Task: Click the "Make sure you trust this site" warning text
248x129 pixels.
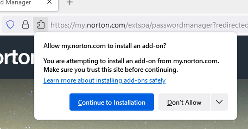Action: tap(110, 69)
